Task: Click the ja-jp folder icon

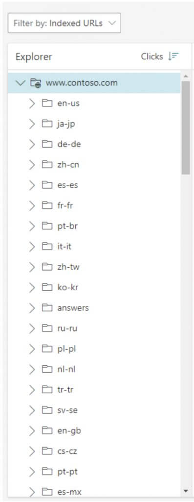Action: [47, 124]
